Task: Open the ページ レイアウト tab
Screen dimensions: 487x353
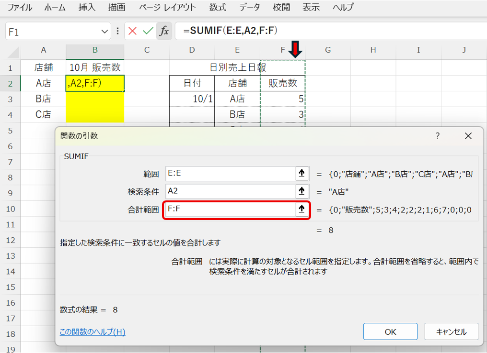Action: coord(167,7)
